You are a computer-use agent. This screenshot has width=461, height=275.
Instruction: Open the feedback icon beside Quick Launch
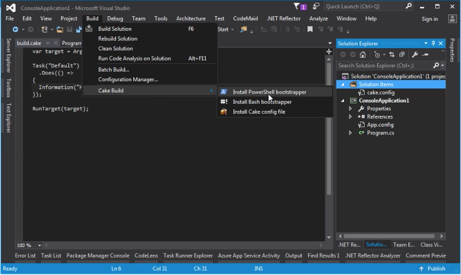[x=316, y=6]
